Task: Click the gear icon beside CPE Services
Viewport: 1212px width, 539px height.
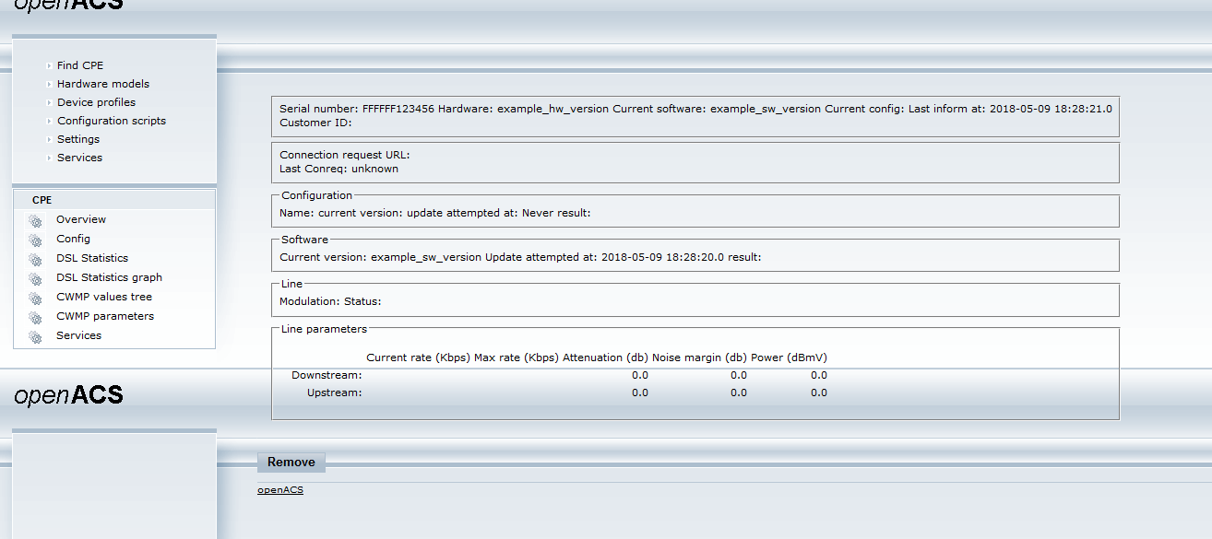Action: (36, 336)
